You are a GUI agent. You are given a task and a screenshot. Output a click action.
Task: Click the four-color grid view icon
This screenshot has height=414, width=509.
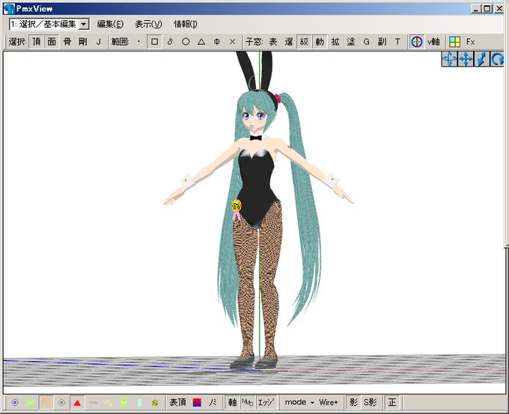point(455,42)
